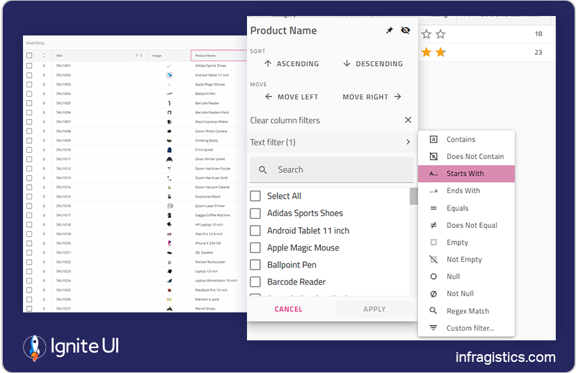Expand the SKU1003 row
576x373 pixels.
[x=44, y=84]
